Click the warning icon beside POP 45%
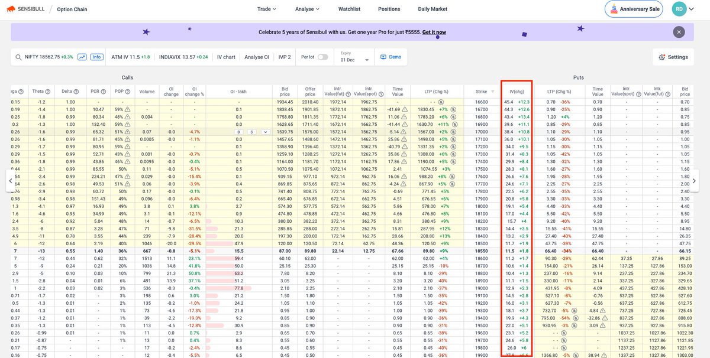The image size is (710, 358). (127, 139)
